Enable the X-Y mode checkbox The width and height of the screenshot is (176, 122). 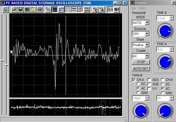149,88
